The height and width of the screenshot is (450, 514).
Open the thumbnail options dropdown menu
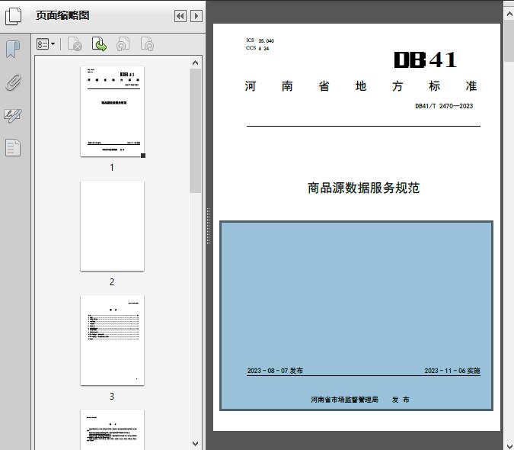point(46,45)
